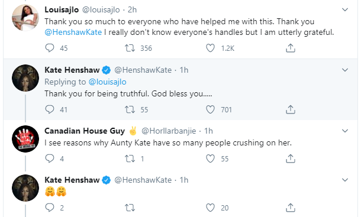View Louisajlo's profile picture

click(25, 18)
